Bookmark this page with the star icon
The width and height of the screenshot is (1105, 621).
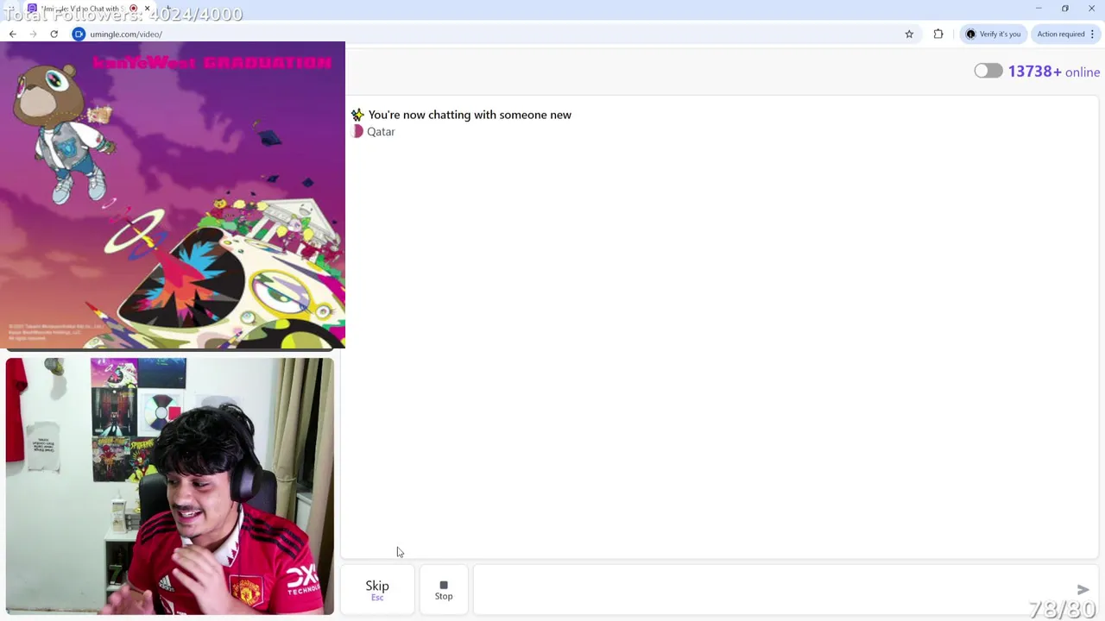(x=909, y=34)
